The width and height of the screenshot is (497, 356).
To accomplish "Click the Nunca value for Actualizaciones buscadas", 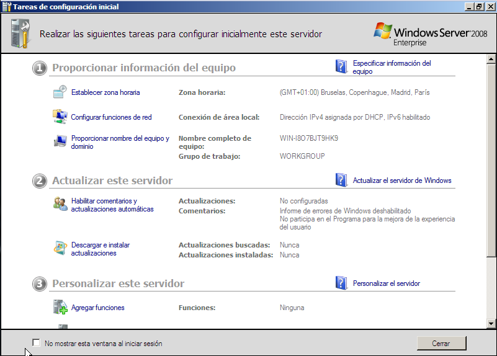I will (289, 245).
